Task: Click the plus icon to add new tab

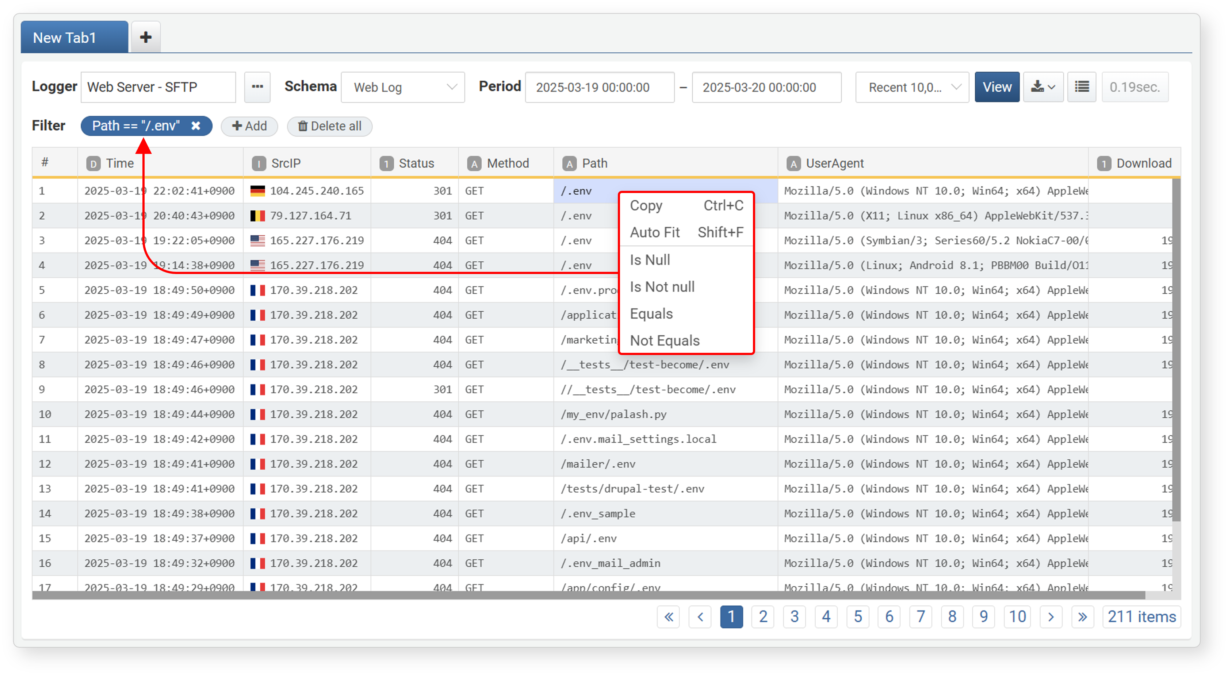Action: [x=145, y=37]
